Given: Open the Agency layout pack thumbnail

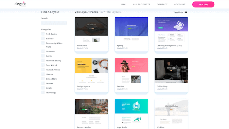Looking at the screenshot, I should pos(131,30).
